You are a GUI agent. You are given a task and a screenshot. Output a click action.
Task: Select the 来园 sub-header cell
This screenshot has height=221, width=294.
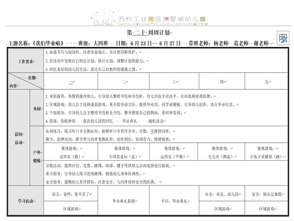coord(37,108)
